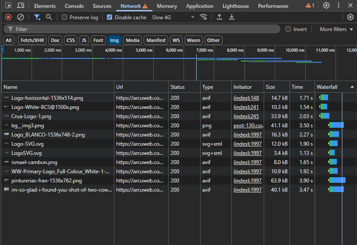The image size is (357, 245).
Task: Click the import HAR upload icon
Action: click(219, 17)
